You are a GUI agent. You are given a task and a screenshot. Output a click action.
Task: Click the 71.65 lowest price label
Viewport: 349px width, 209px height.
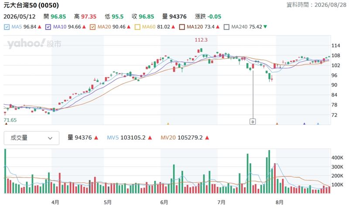click(10, 120)
